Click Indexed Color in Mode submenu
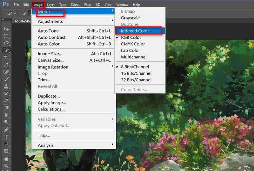Image resolution: width=254 pixels, height=171 pixels. (137, 31)
